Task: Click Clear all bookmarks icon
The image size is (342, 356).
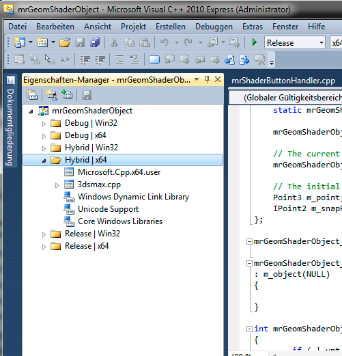Action: 259,59
